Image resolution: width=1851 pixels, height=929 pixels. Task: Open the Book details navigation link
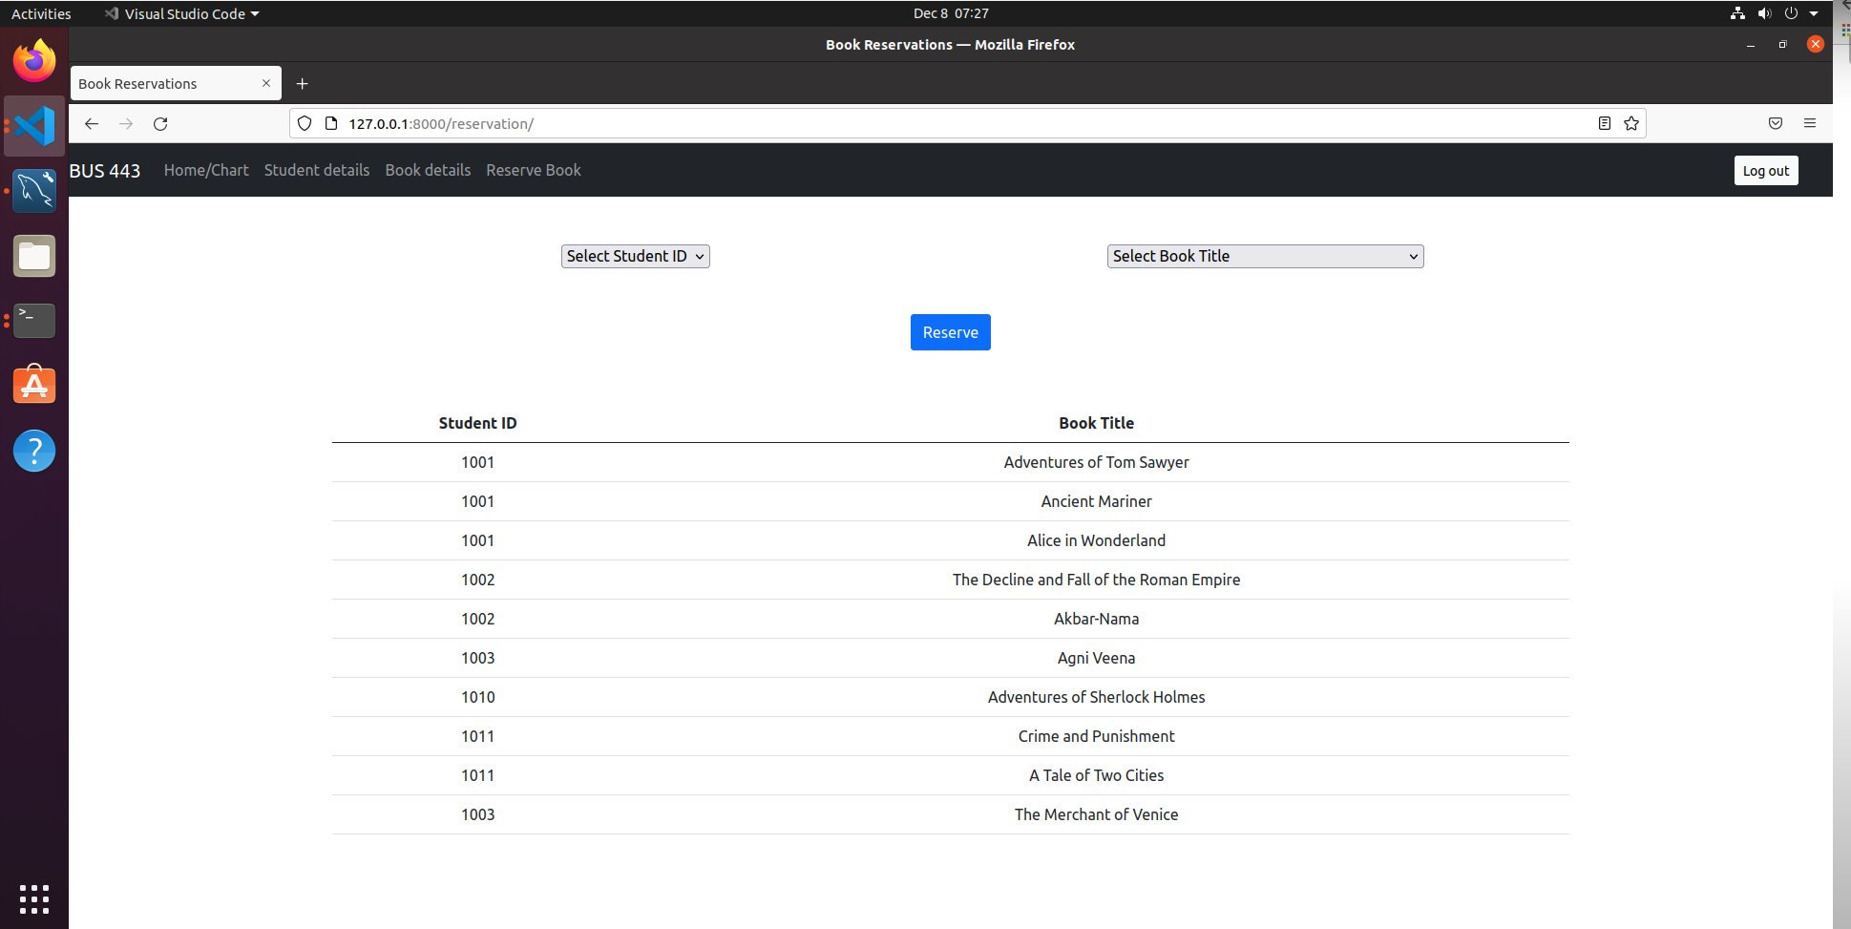coord(428,170)
